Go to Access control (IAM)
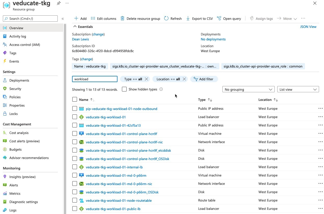Screen dimensions: 324x214 click(25, 45)
